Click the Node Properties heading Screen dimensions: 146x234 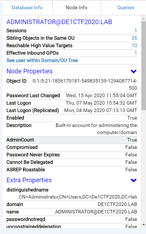click(29, 71)
